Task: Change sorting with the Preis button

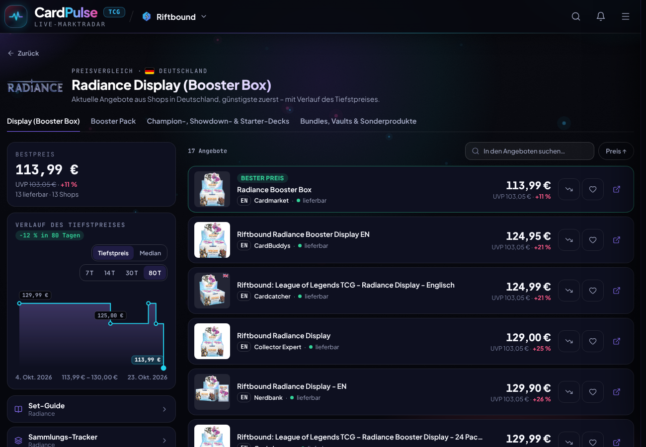Action: pyautogui.click(x=616, y=151)
